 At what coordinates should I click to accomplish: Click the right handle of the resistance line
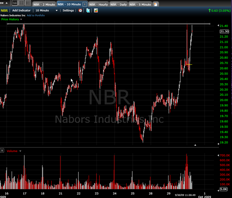tap(210, 24)
